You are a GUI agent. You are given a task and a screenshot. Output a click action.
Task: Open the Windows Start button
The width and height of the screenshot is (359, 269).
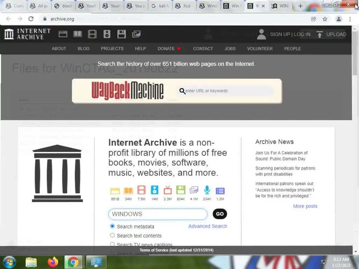(9, 262)
